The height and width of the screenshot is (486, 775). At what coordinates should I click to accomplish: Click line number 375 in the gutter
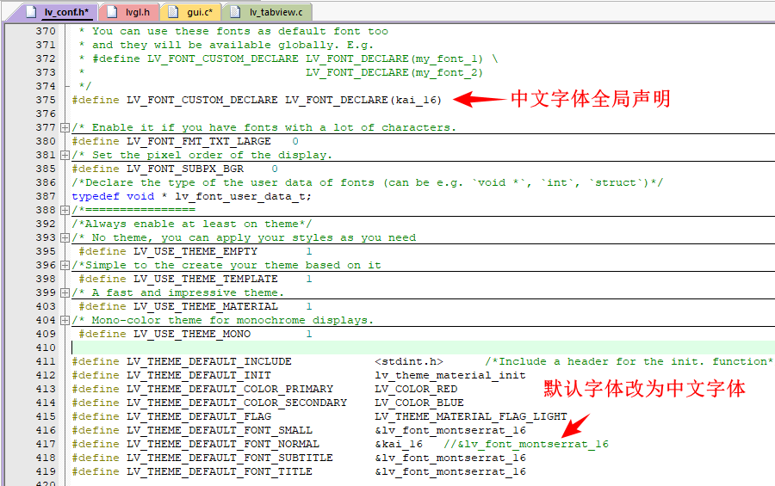point(46,100)
